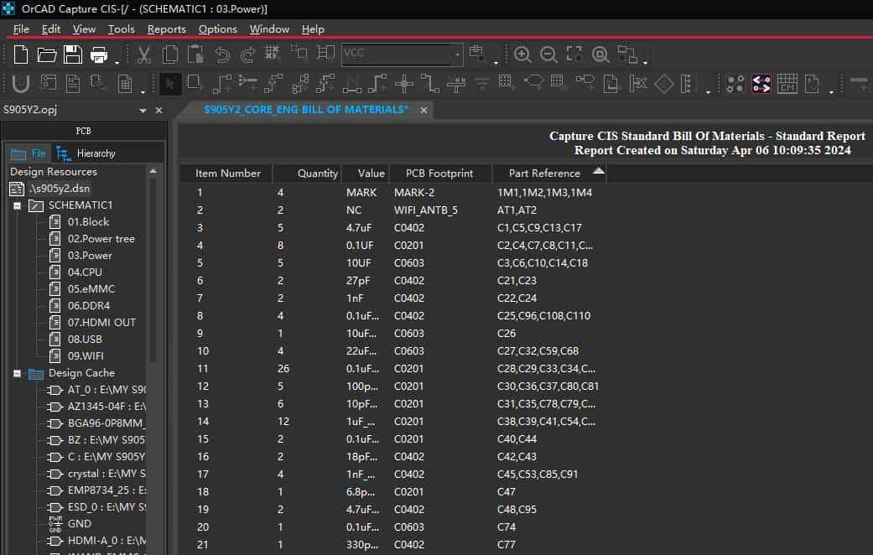Open the S905Y2.opj panel dropdown arrow
Screen dimensions: 873x555
tap(143, 111)
